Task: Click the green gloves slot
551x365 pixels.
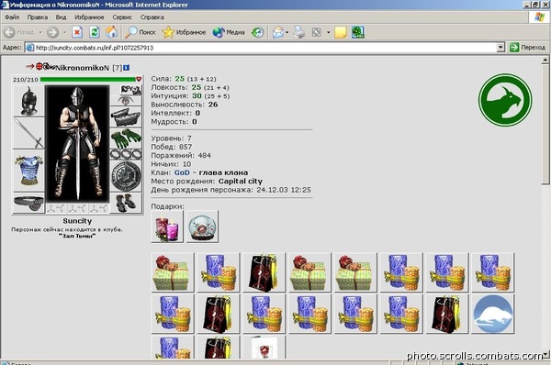Action: pos(126,138)
